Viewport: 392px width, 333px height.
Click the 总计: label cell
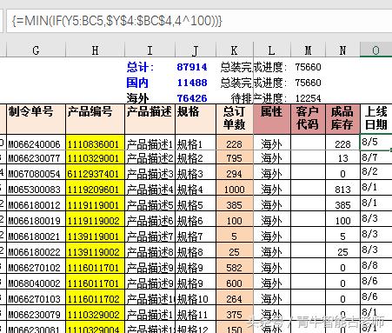coord(140,67)
